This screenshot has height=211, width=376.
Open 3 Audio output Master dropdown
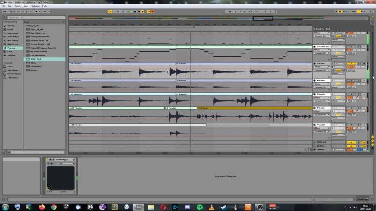coord(338,73)
